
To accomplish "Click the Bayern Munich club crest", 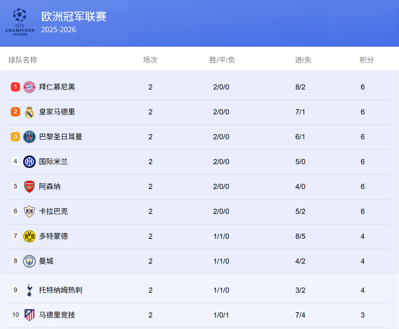I will [29, 87].
